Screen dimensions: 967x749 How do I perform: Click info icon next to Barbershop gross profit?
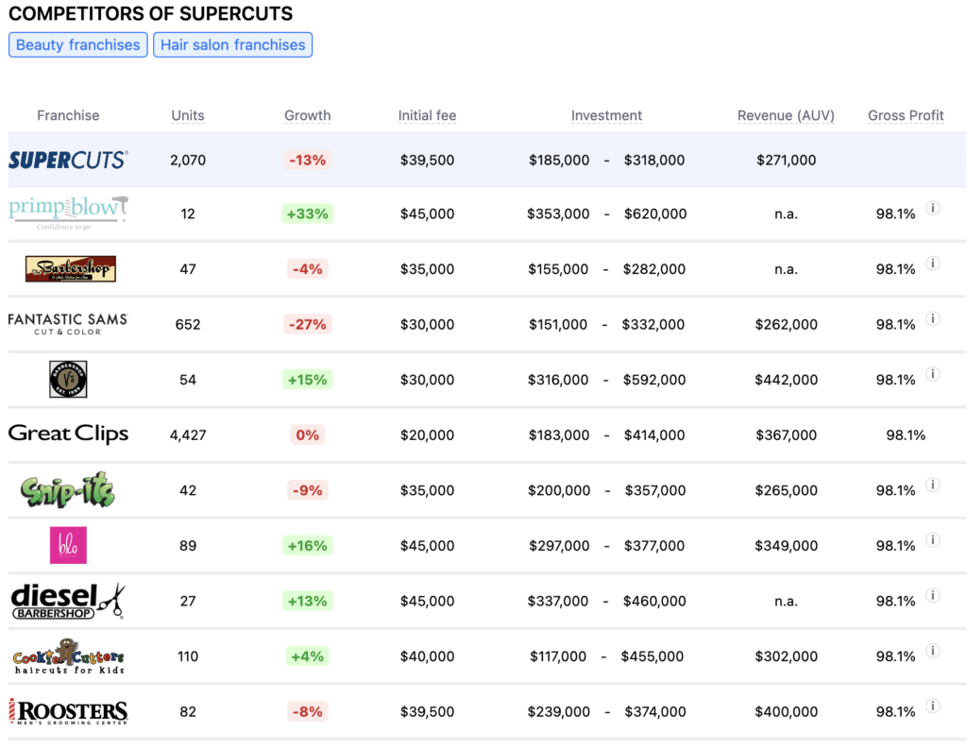pos(933,264)
